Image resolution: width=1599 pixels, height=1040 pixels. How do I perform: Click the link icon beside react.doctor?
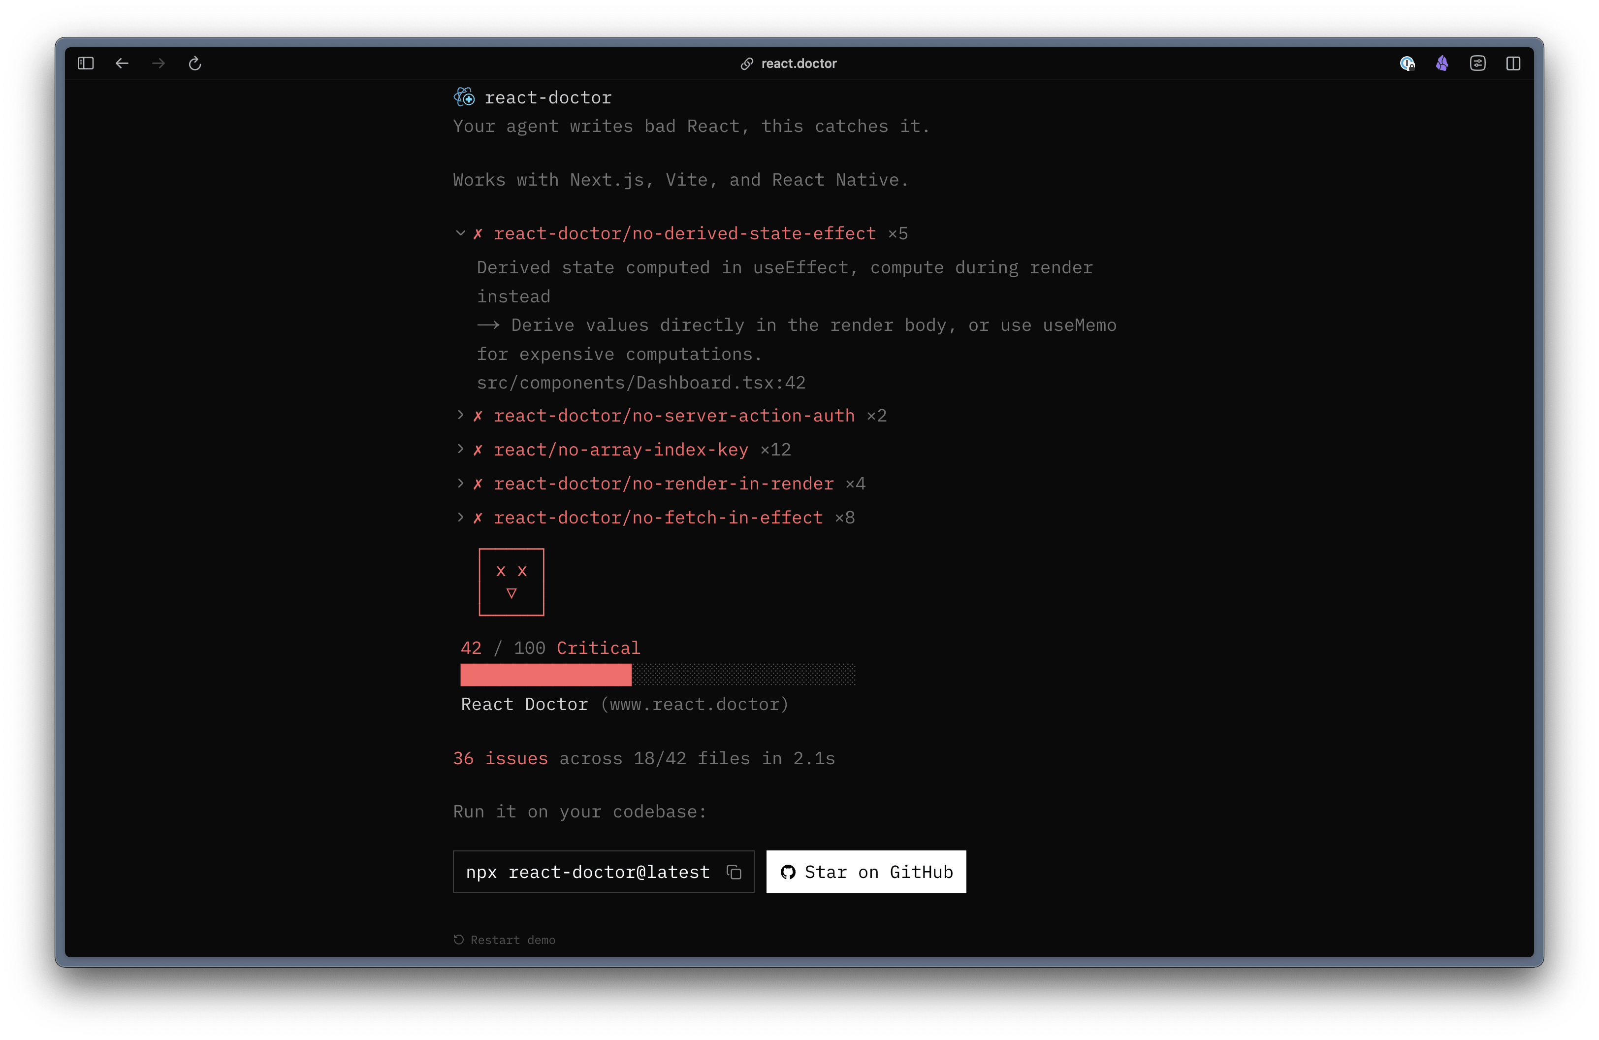[x=746, y=64]
